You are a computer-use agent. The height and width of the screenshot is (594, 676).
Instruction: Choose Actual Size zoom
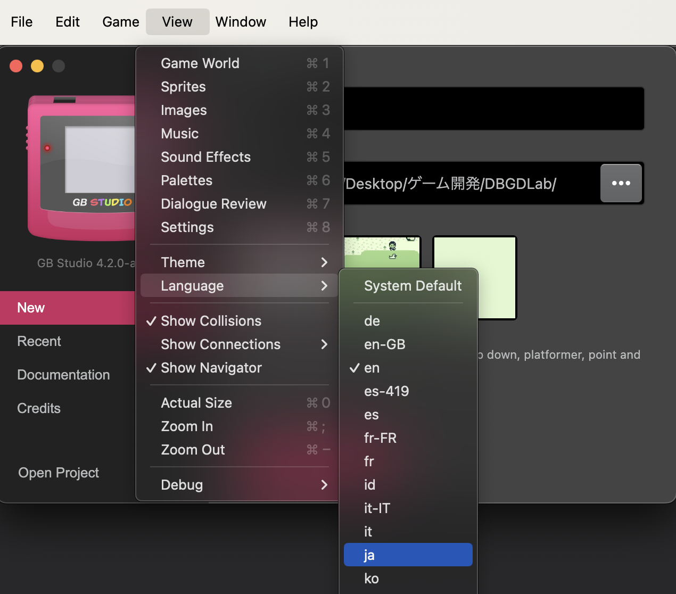[x=240, y=403]
